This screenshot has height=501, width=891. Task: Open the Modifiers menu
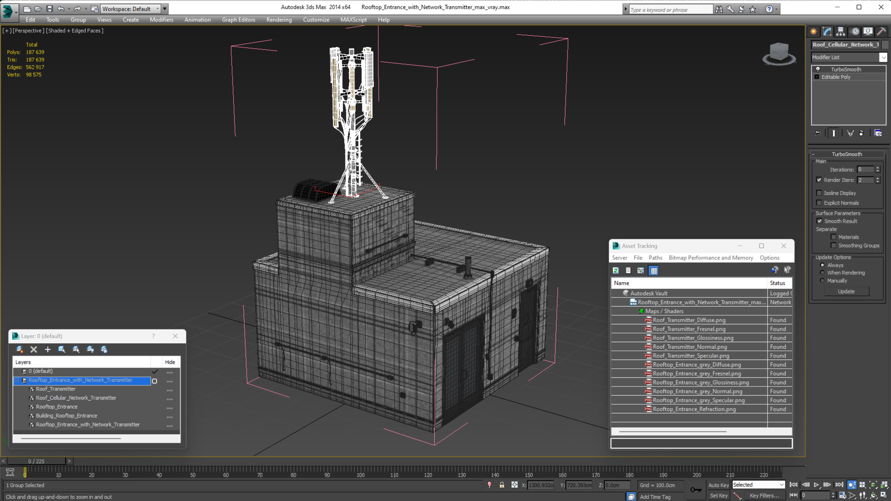point(161,20)
